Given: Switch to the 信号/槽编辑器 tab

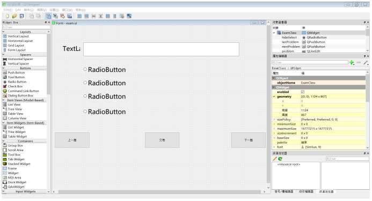Looking at the screenshot, I should pos(284,191).
